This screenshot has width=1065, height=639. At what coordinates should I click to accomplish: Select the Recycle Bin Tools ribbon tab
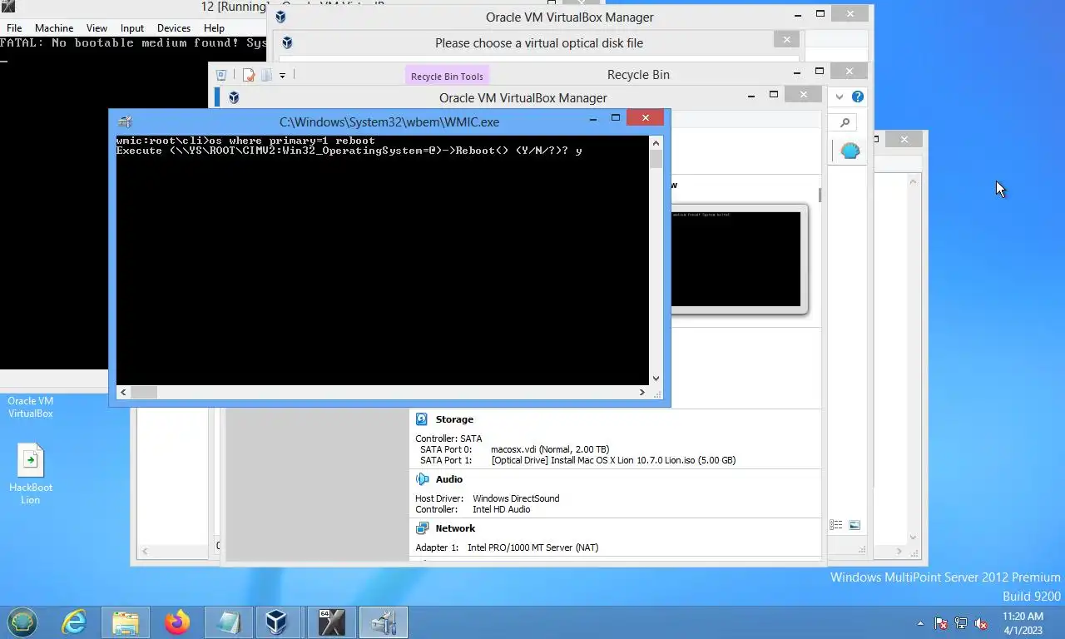coord(447,76)
